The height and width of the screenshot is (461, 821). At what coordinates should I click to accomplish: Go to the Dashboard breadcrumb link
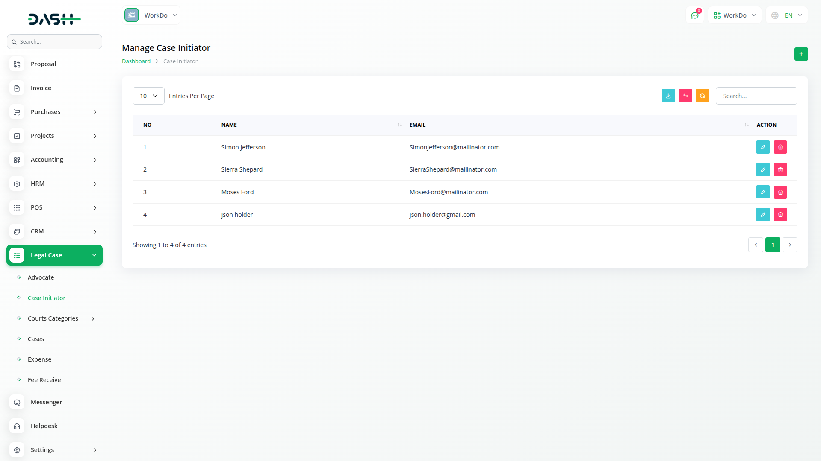(x=136, y=61)
